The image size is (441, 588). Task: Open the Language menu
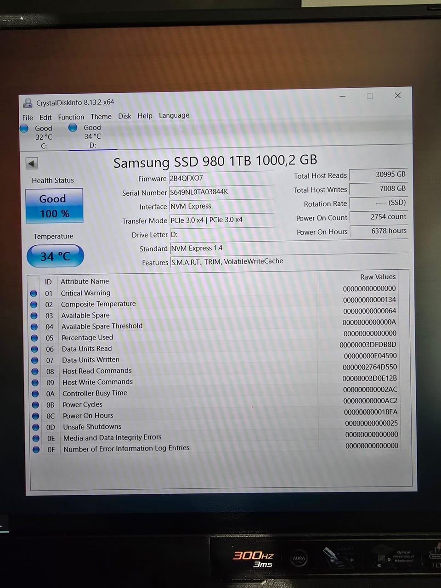click(x=174, y=115)
